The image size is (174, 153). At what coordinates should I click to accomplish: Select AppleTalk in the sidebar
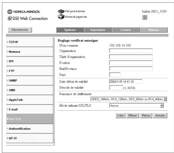(30, 100)
